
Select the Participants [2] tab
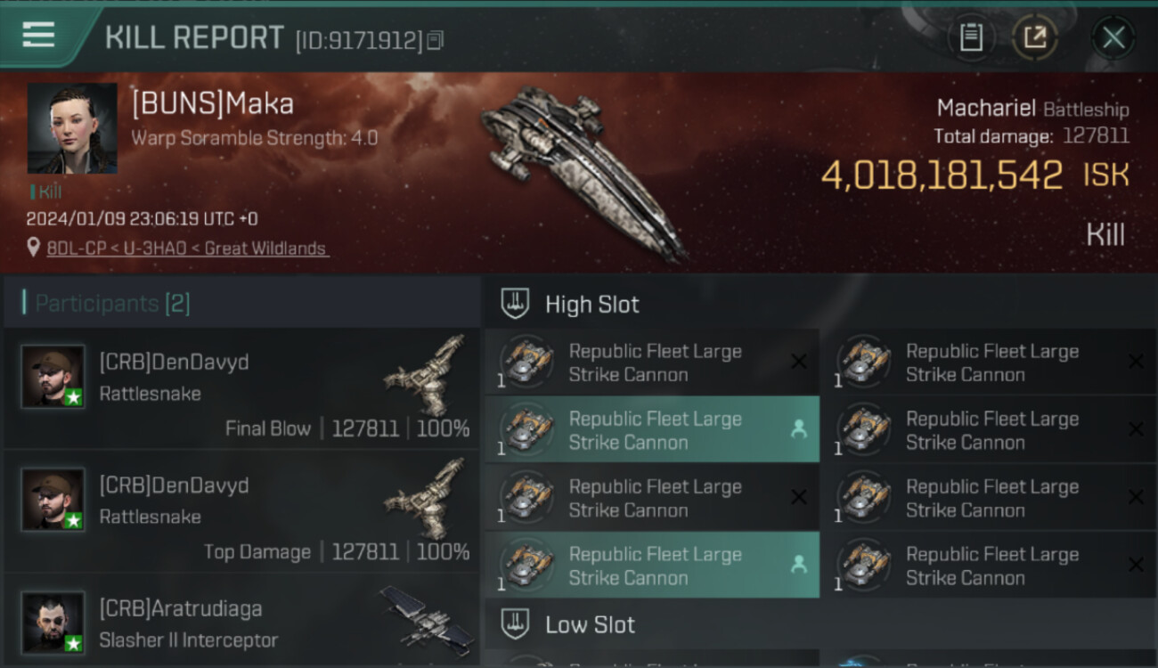(x=112, y=304)
